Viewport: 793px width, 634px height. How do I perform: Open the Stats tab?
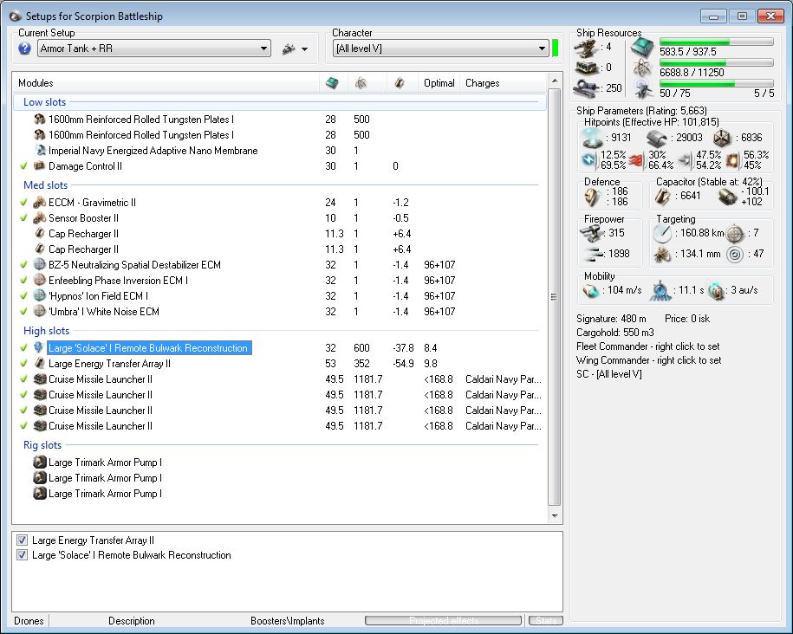[x=546, y=620]
